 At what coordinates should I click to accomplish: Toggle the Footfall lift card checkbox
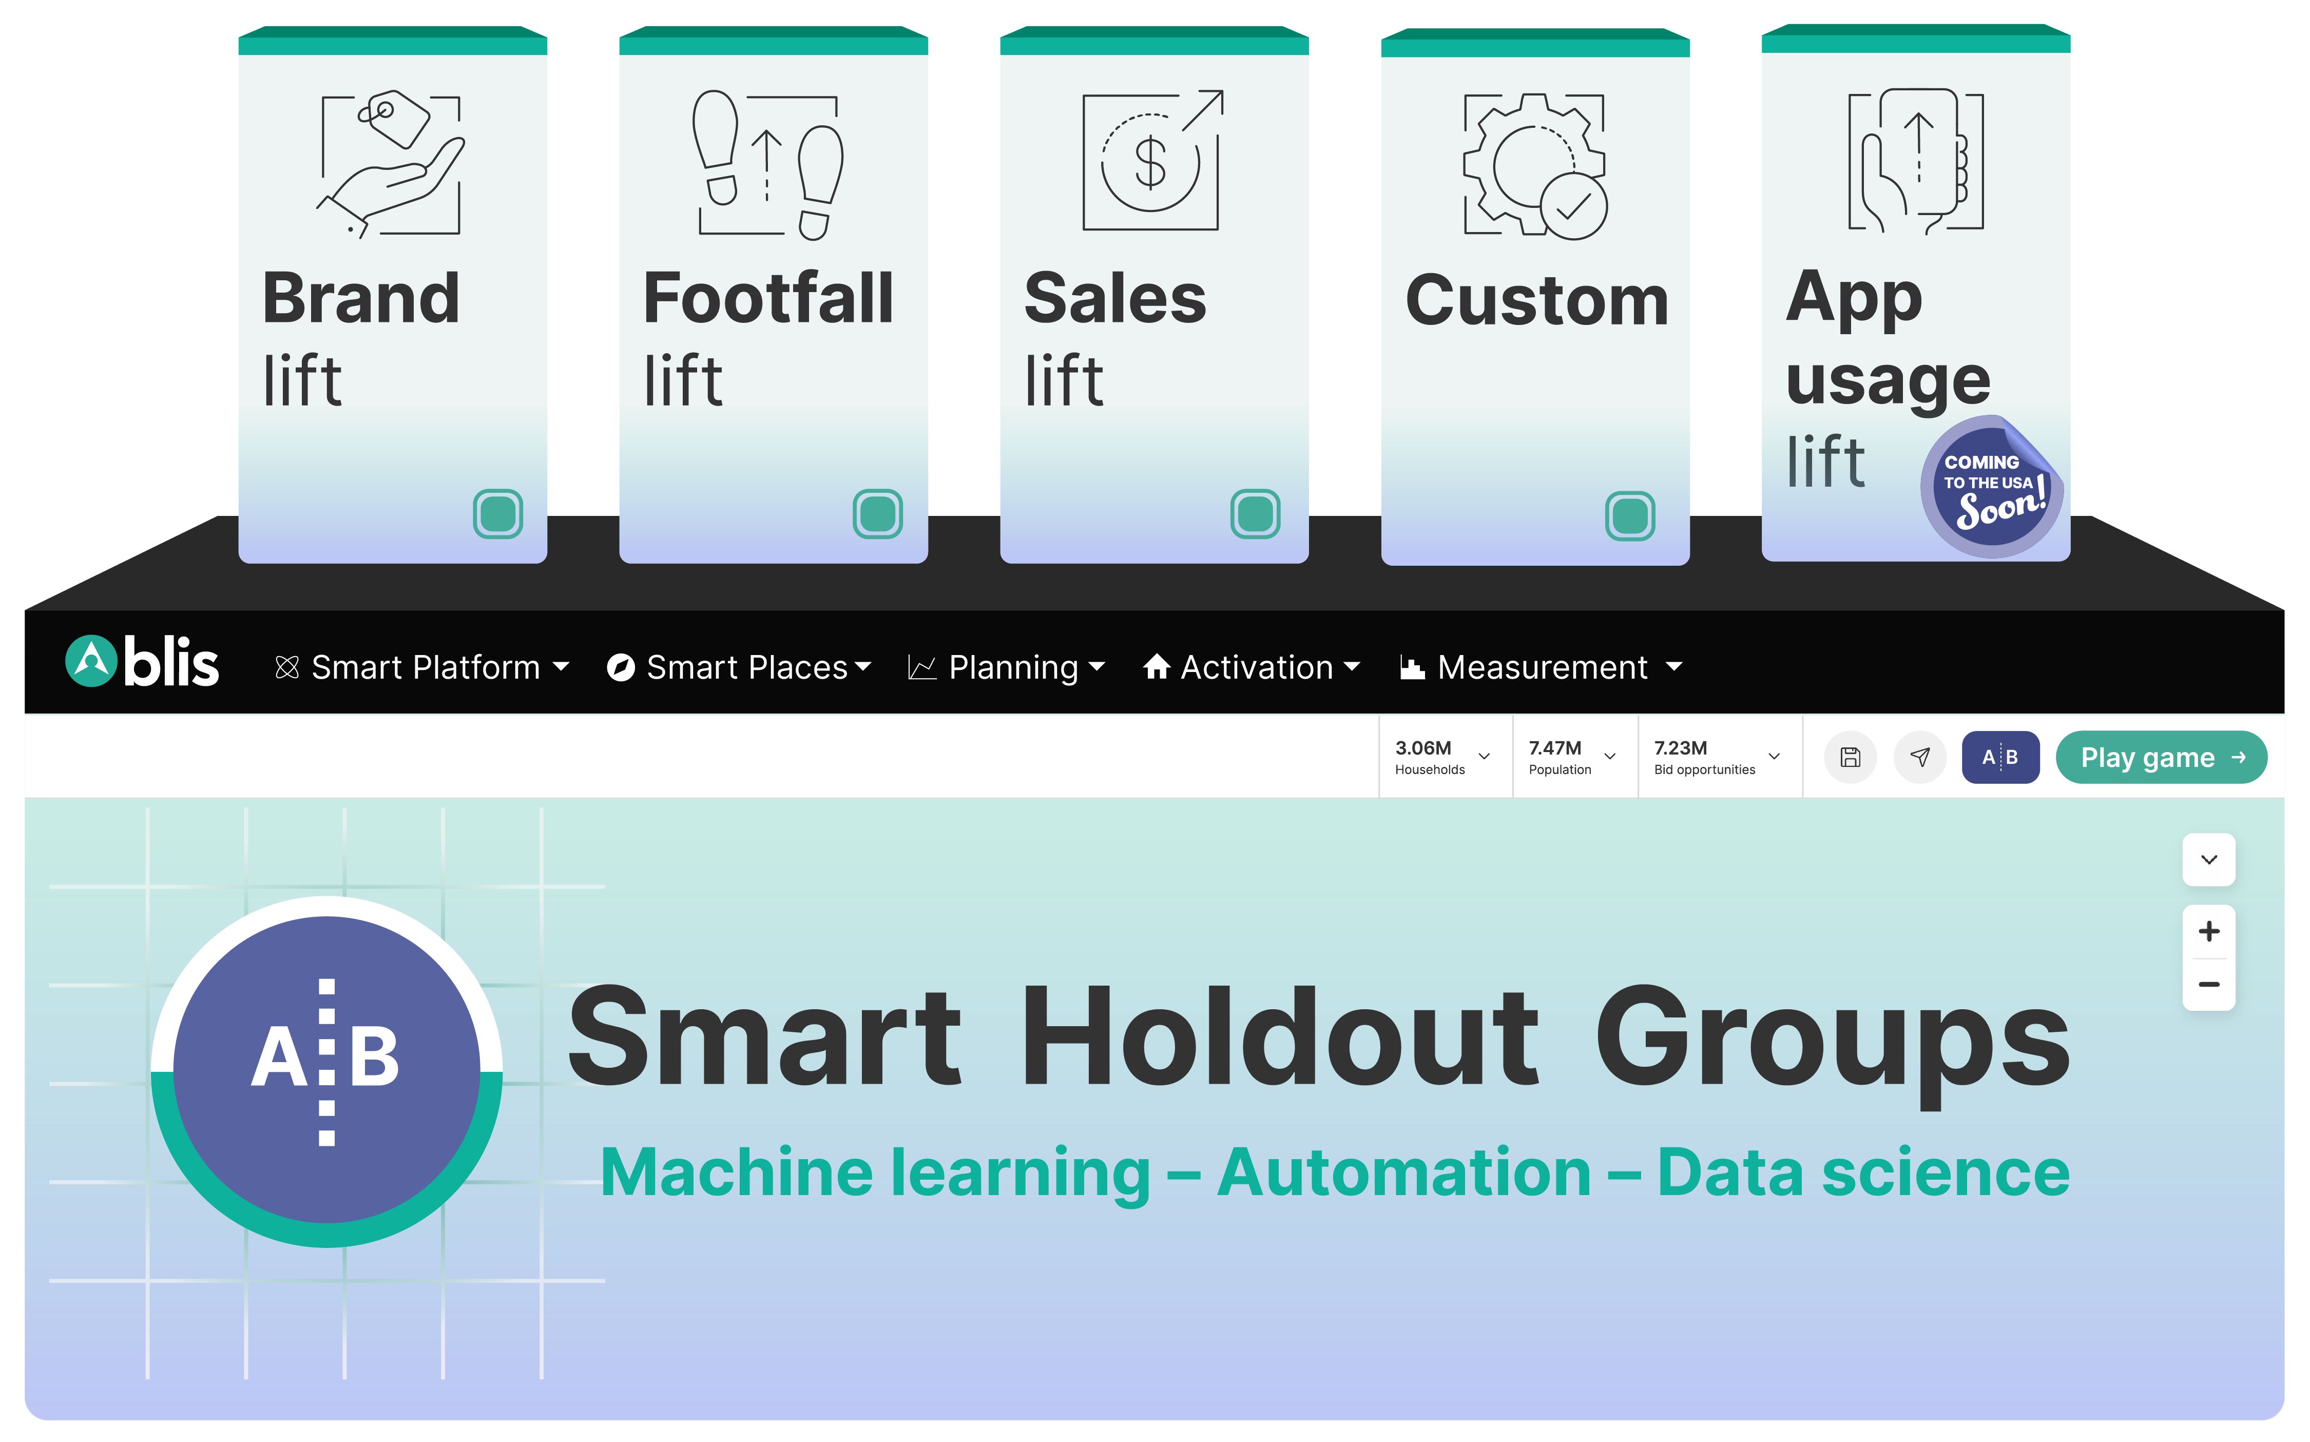tap(877, 514)
